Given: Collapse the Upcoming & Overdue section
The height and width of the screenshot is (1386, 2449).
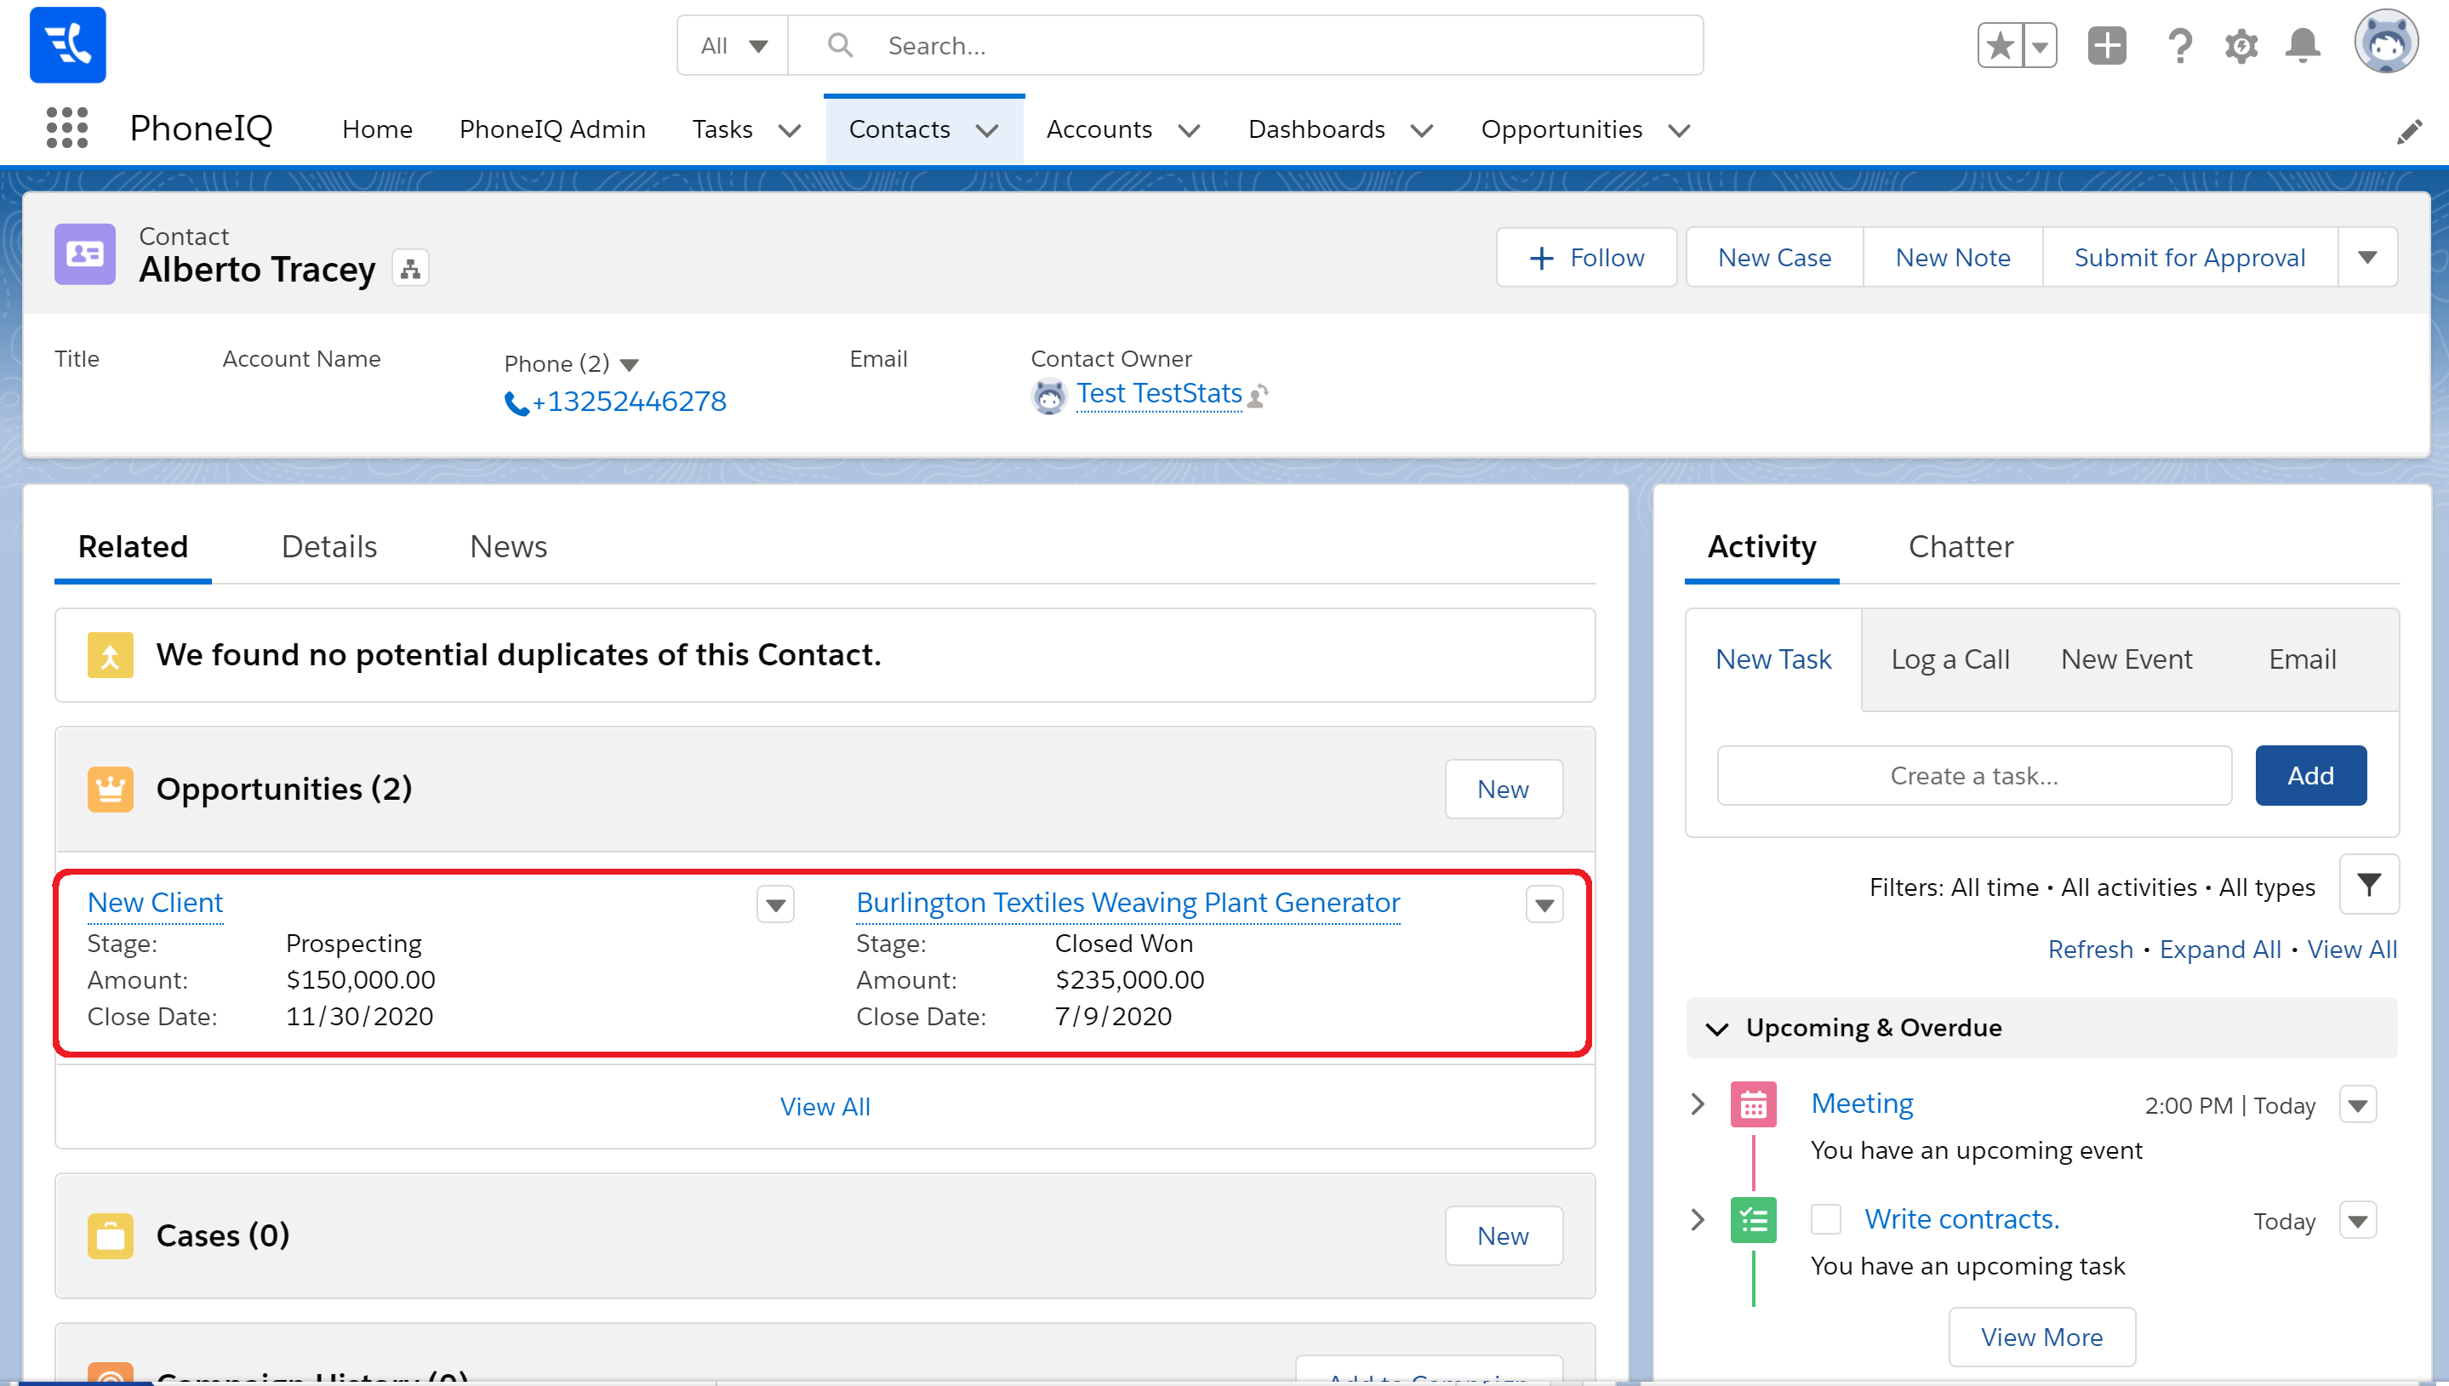Looking at the screenshot, I should (x=1717, y=1029).
